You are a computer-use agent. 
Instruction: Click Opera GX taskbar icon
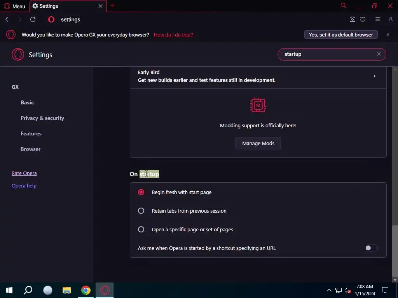(x=105, y=290)
